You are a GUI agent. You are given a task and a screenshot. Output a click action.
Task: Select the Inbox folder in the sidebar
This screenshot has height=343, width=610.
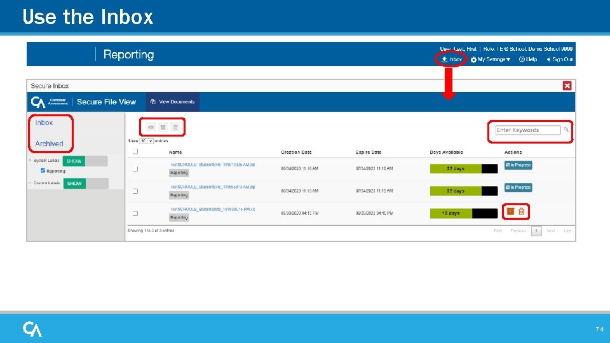44,123
